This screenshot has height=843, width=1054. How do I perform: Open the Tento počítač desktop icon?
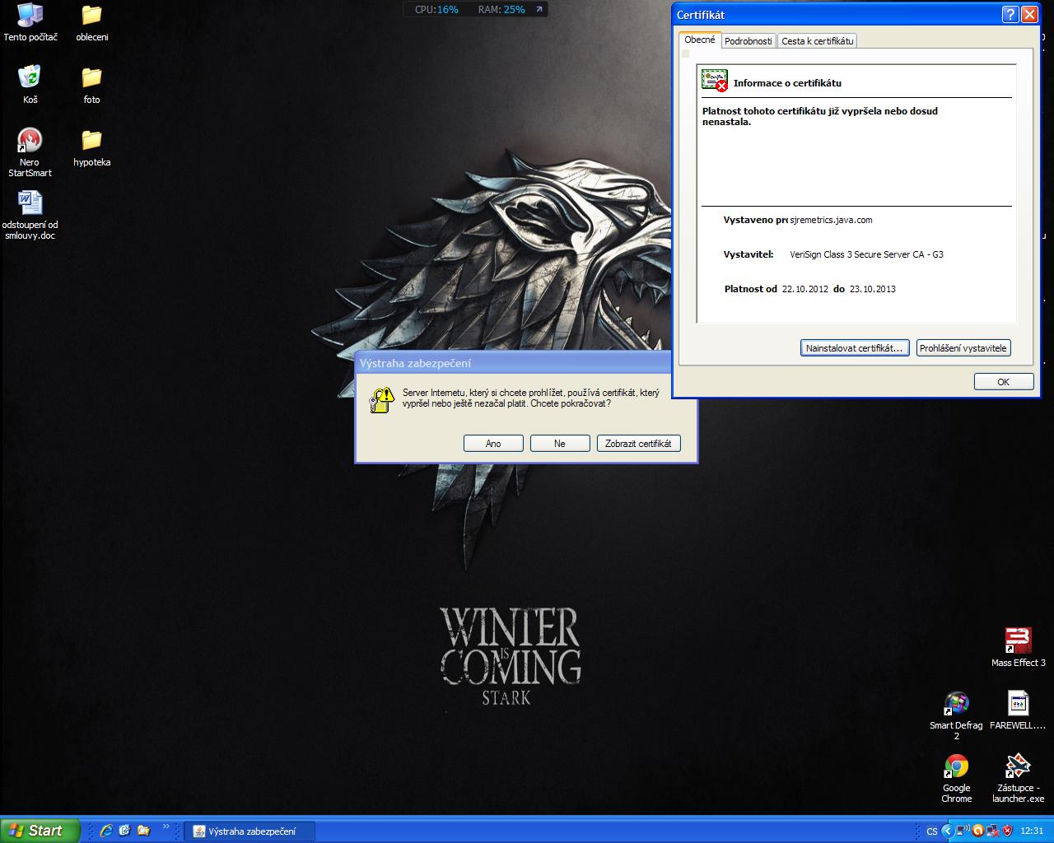[x=30, y=22]
